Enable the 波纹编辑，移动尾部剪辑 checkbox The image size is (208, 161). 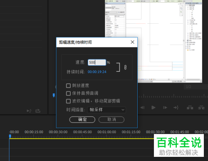(68, 101)
